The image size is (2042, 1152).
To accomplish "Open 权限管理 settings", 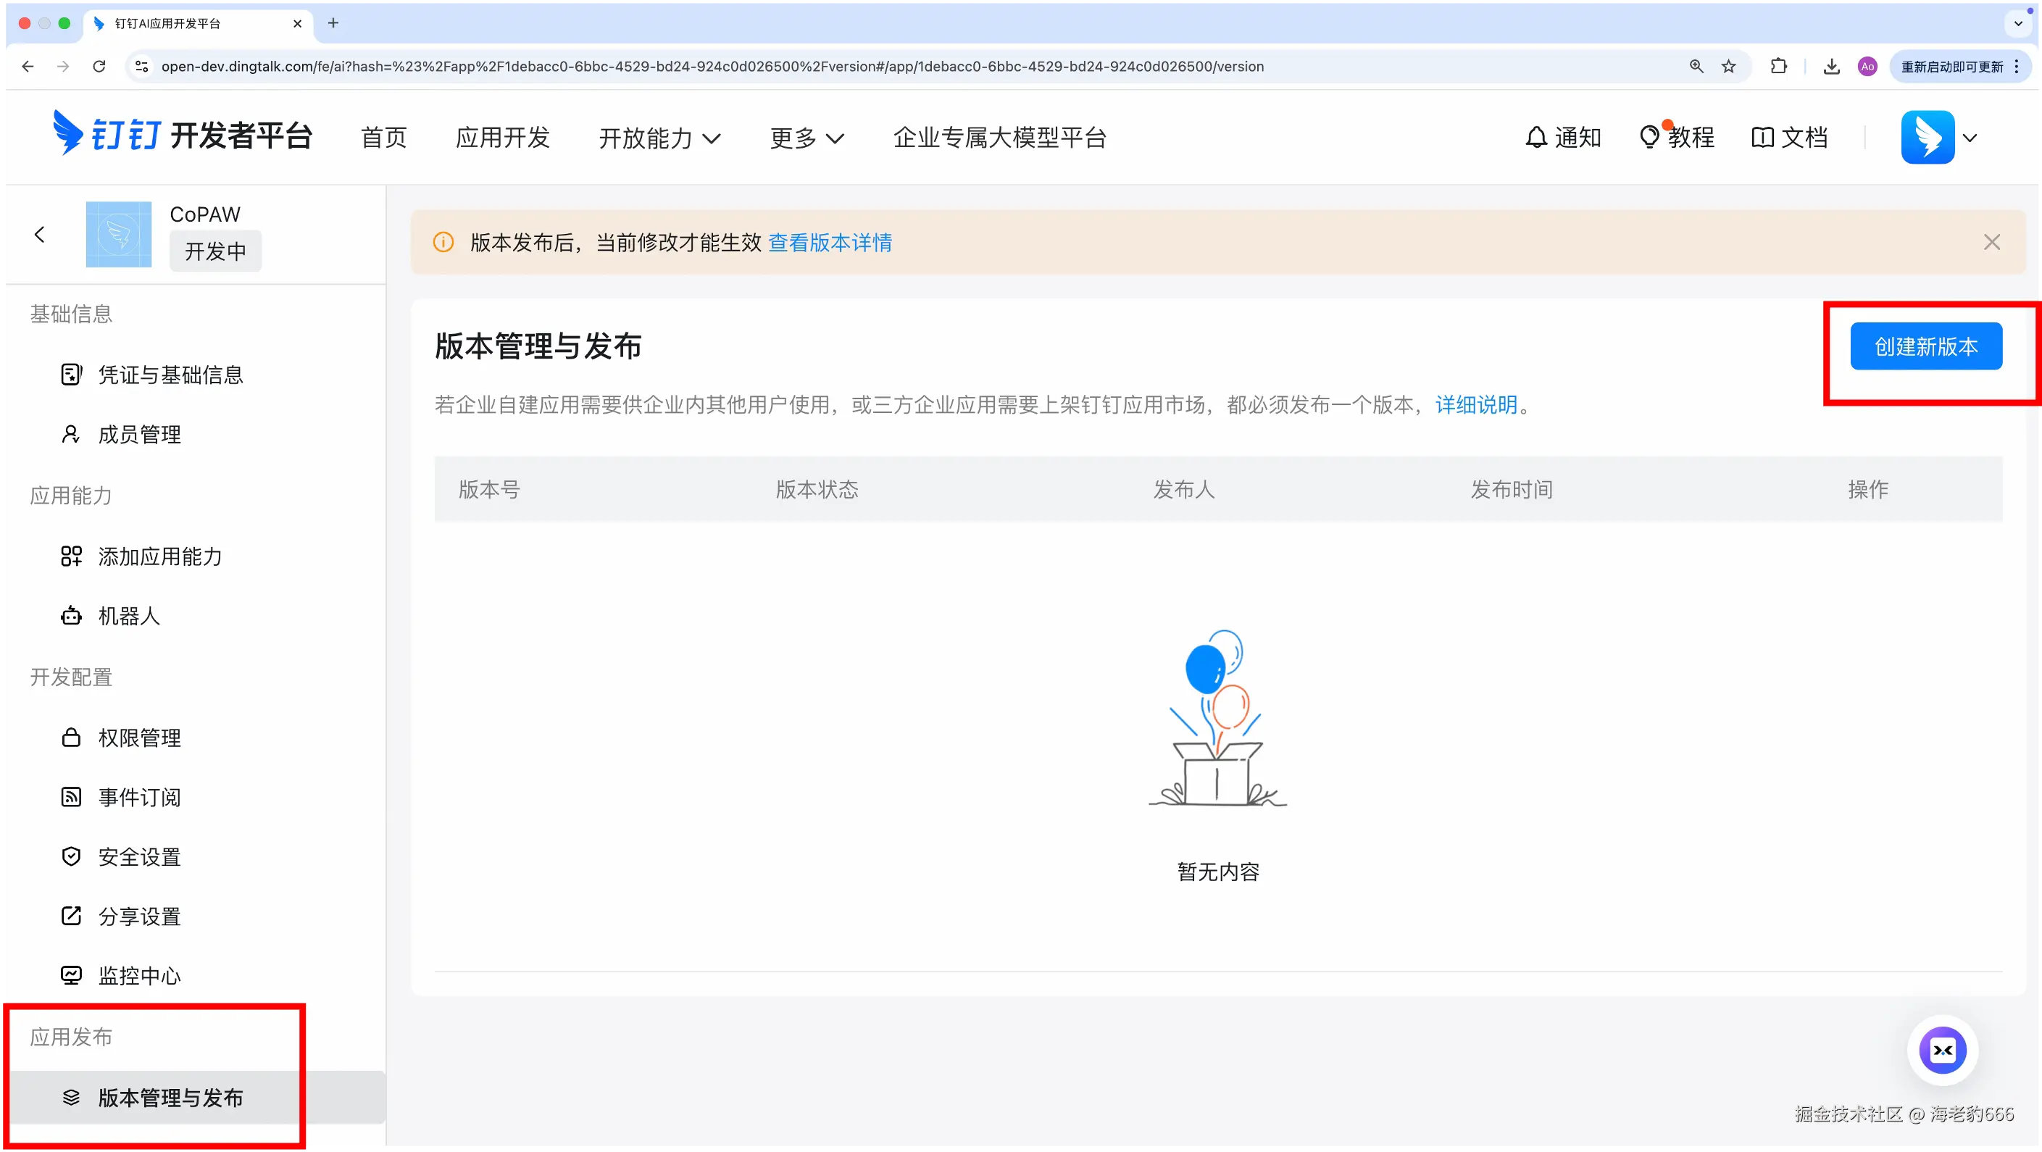I will 138,738.
